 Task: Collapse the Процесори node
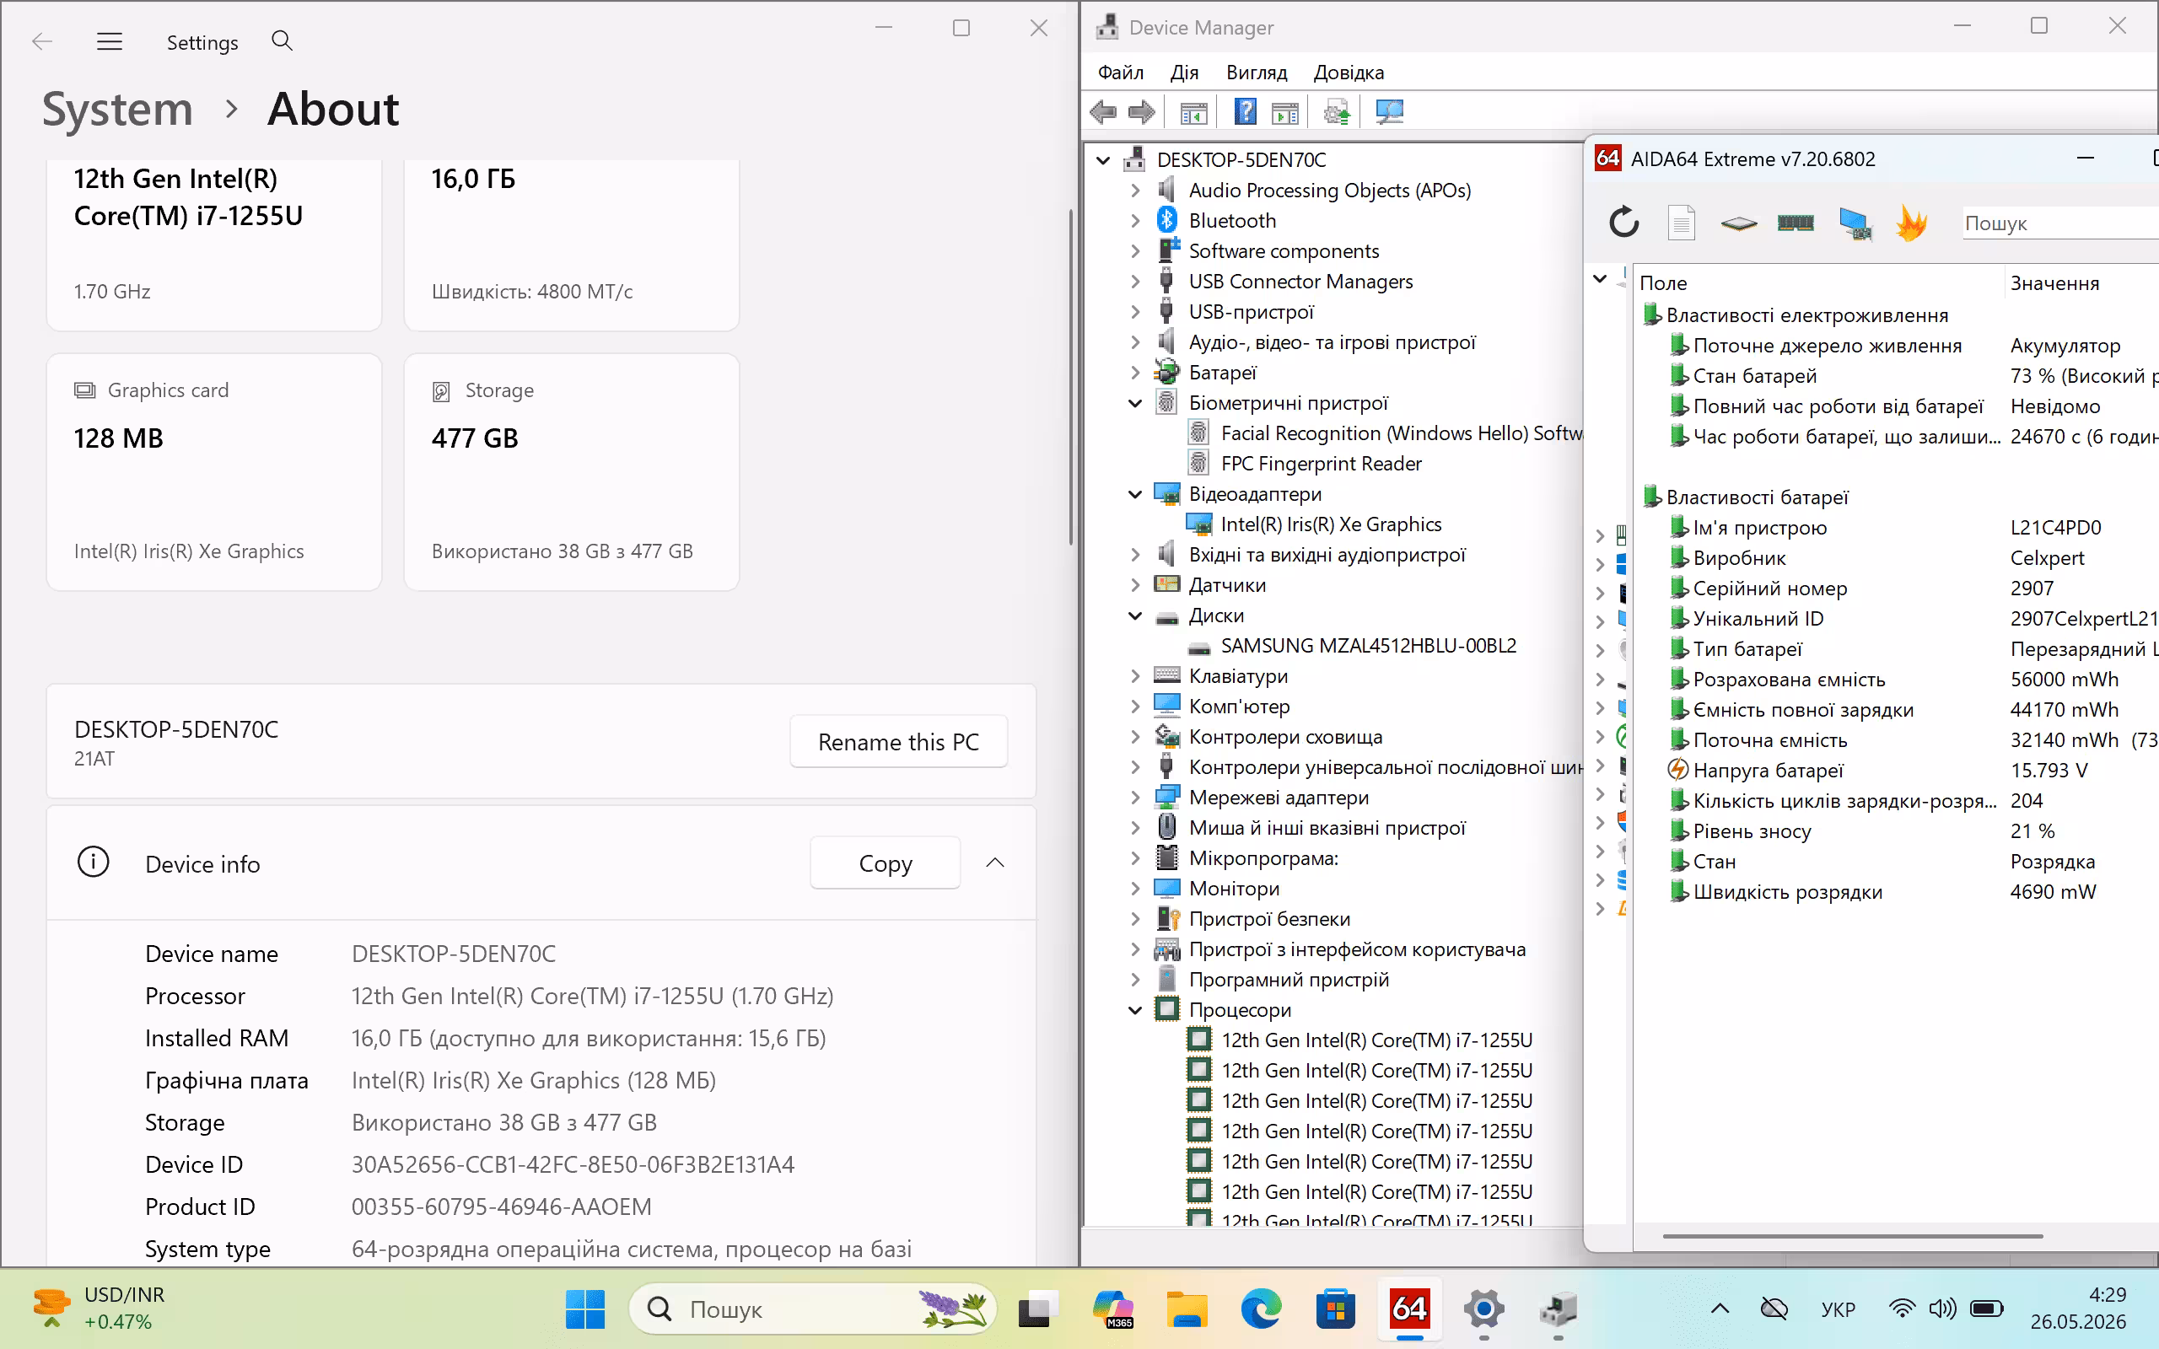1135,1010
